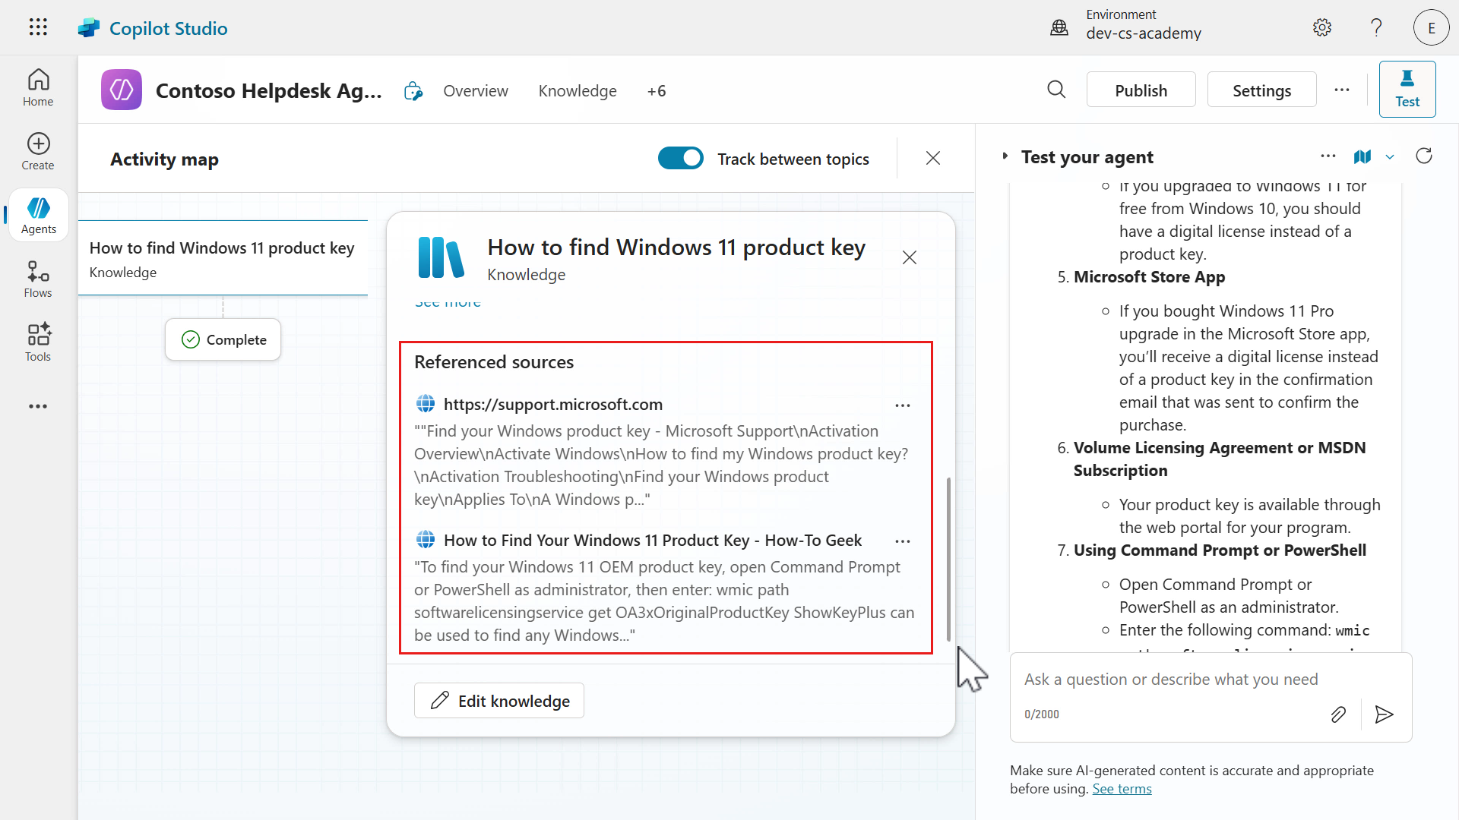The height and width of the screenshot is (820, 1459).
Task: Open the Flows sidebar icon
Action: coord(38,279)
